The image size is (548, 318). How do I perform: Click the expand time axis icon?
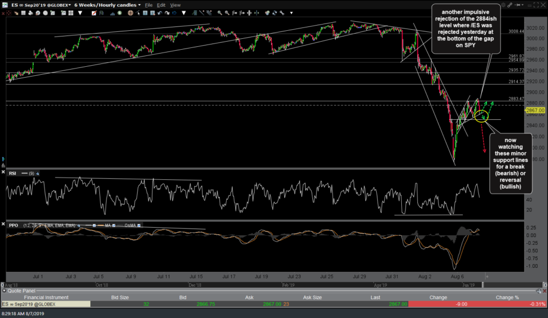click(x=249, y=13)
